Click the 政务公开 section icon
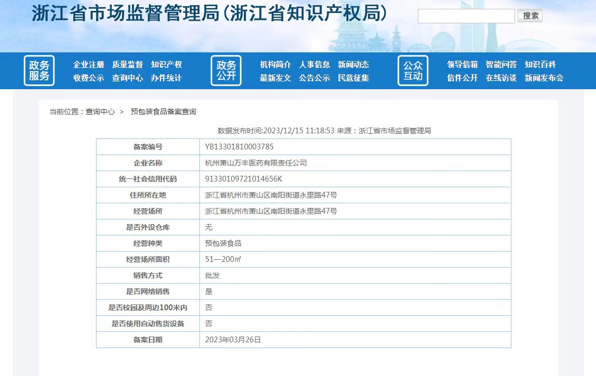 [x=226, y=71]
